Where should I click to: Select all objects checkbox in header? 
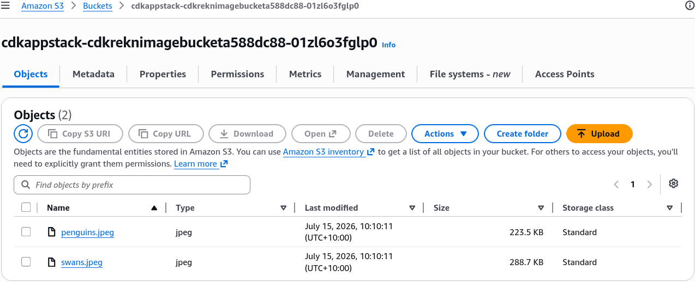point(26,207)
